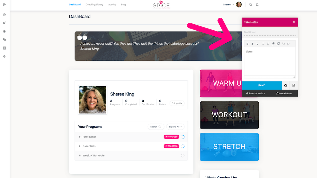This screenshot has height=178, width=317.
Task: Open the WORKOUT video thumbnail
Action: click(229, 115)
